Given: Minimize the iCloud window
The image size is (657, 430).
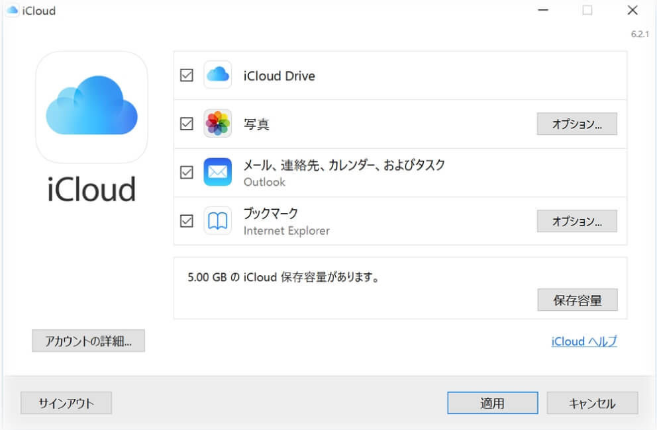Looking at the screenshot, I should point(543,10).
